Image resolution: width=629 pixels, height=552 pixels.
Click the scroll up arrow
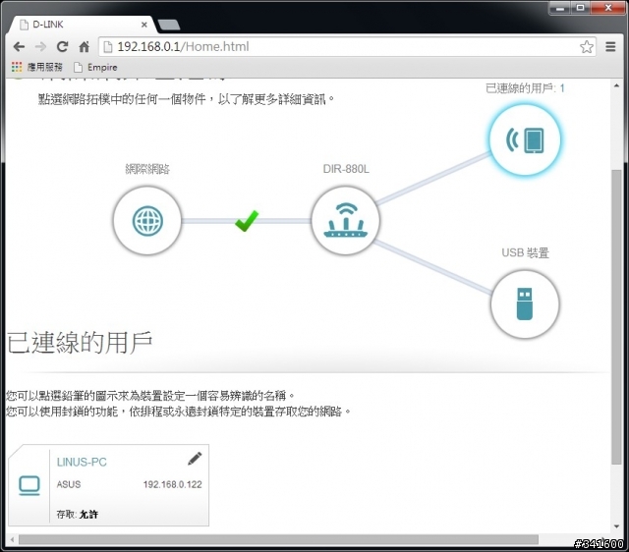[616, 85]
